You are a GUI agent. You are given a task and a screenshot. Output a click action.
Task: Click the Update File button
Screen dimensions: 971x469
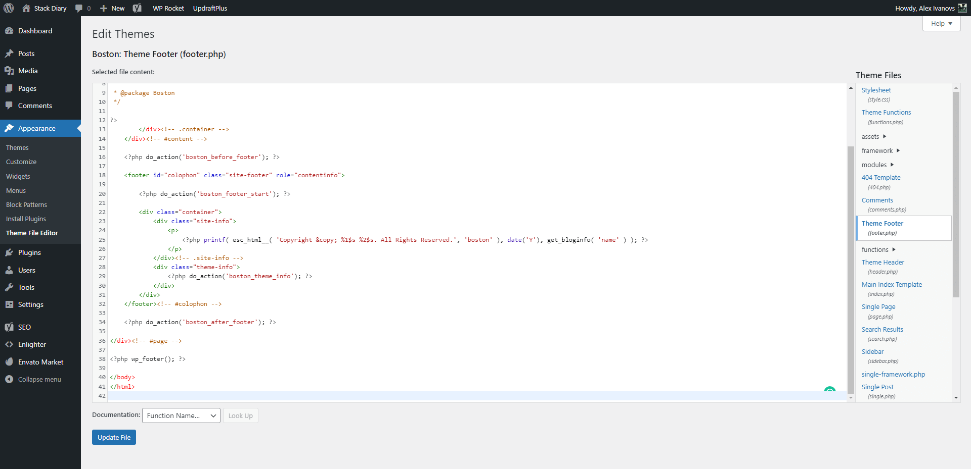pos(114,437)
